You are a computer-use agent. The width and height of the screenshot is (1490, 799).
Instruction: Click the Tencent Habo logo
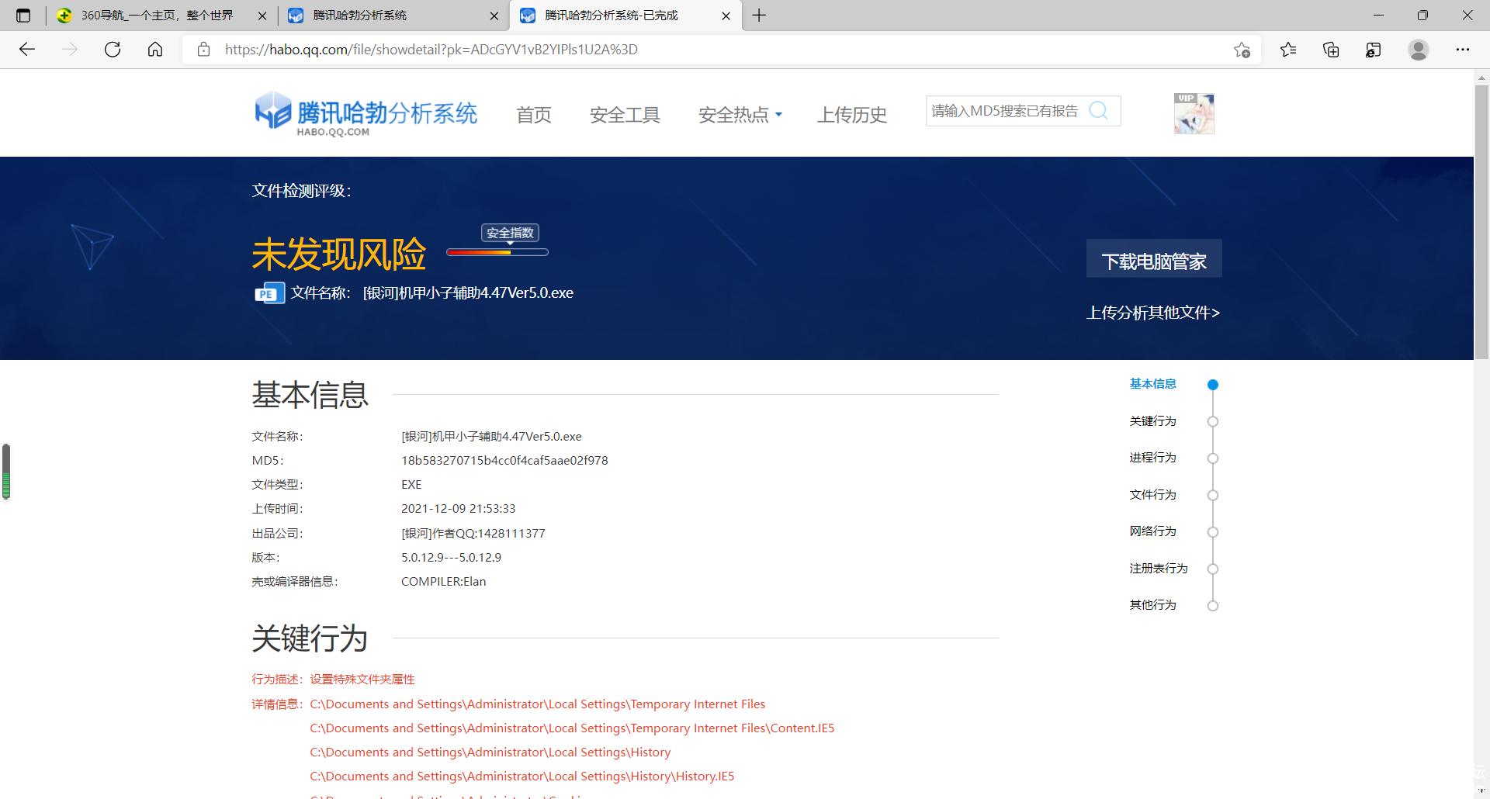click(366, 114)
